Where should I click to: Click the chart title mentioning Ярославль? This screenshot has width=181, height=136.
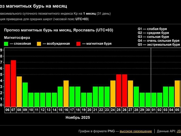pyautogui.click(x=58, y=30)
